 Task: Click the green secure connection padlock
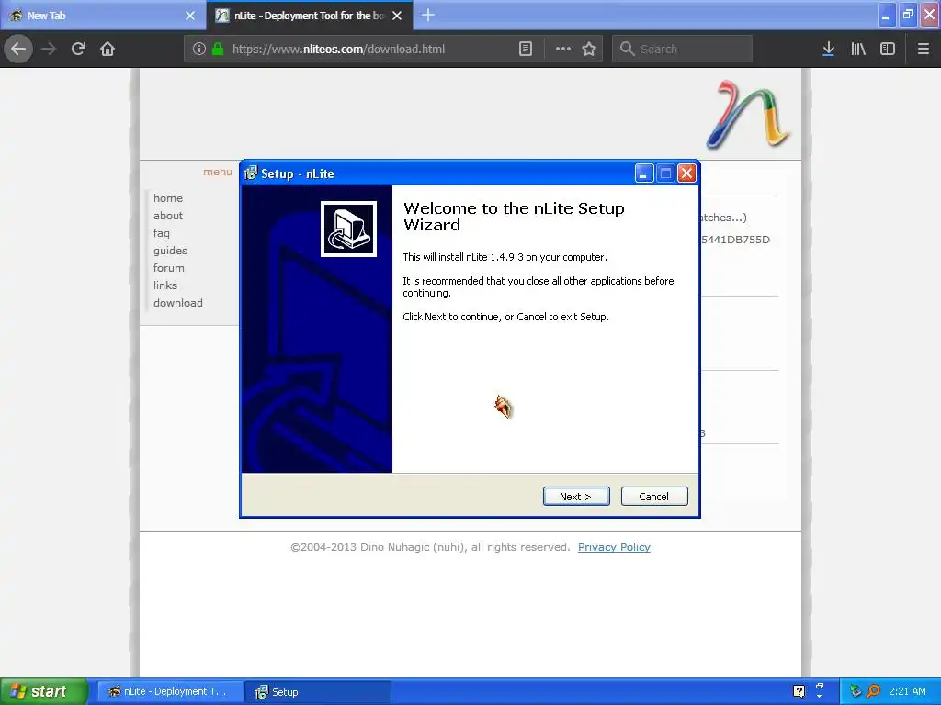(x=219, y=50)
